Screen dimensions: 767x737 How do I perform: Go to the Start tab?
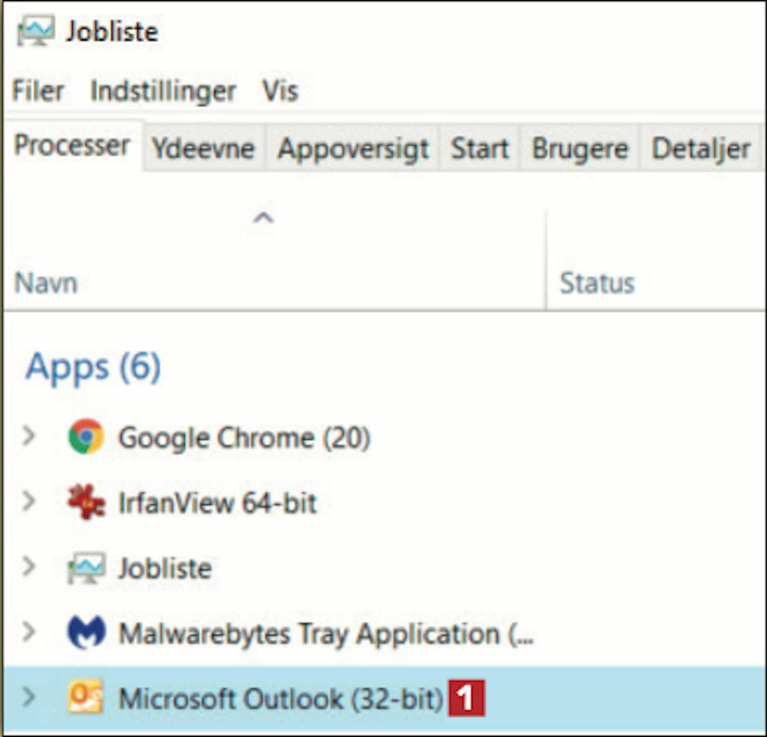click(480, 149)
